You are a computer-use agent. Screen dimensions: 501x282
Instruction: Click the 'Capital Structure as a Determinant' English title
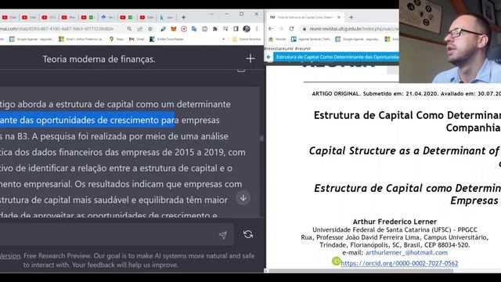404,150
